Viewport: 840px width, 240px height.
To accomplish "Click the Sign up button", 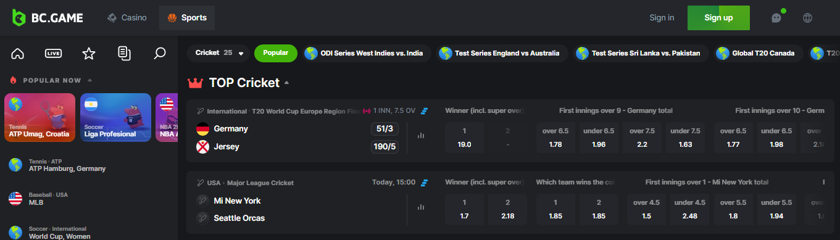I will coord(718,18).
